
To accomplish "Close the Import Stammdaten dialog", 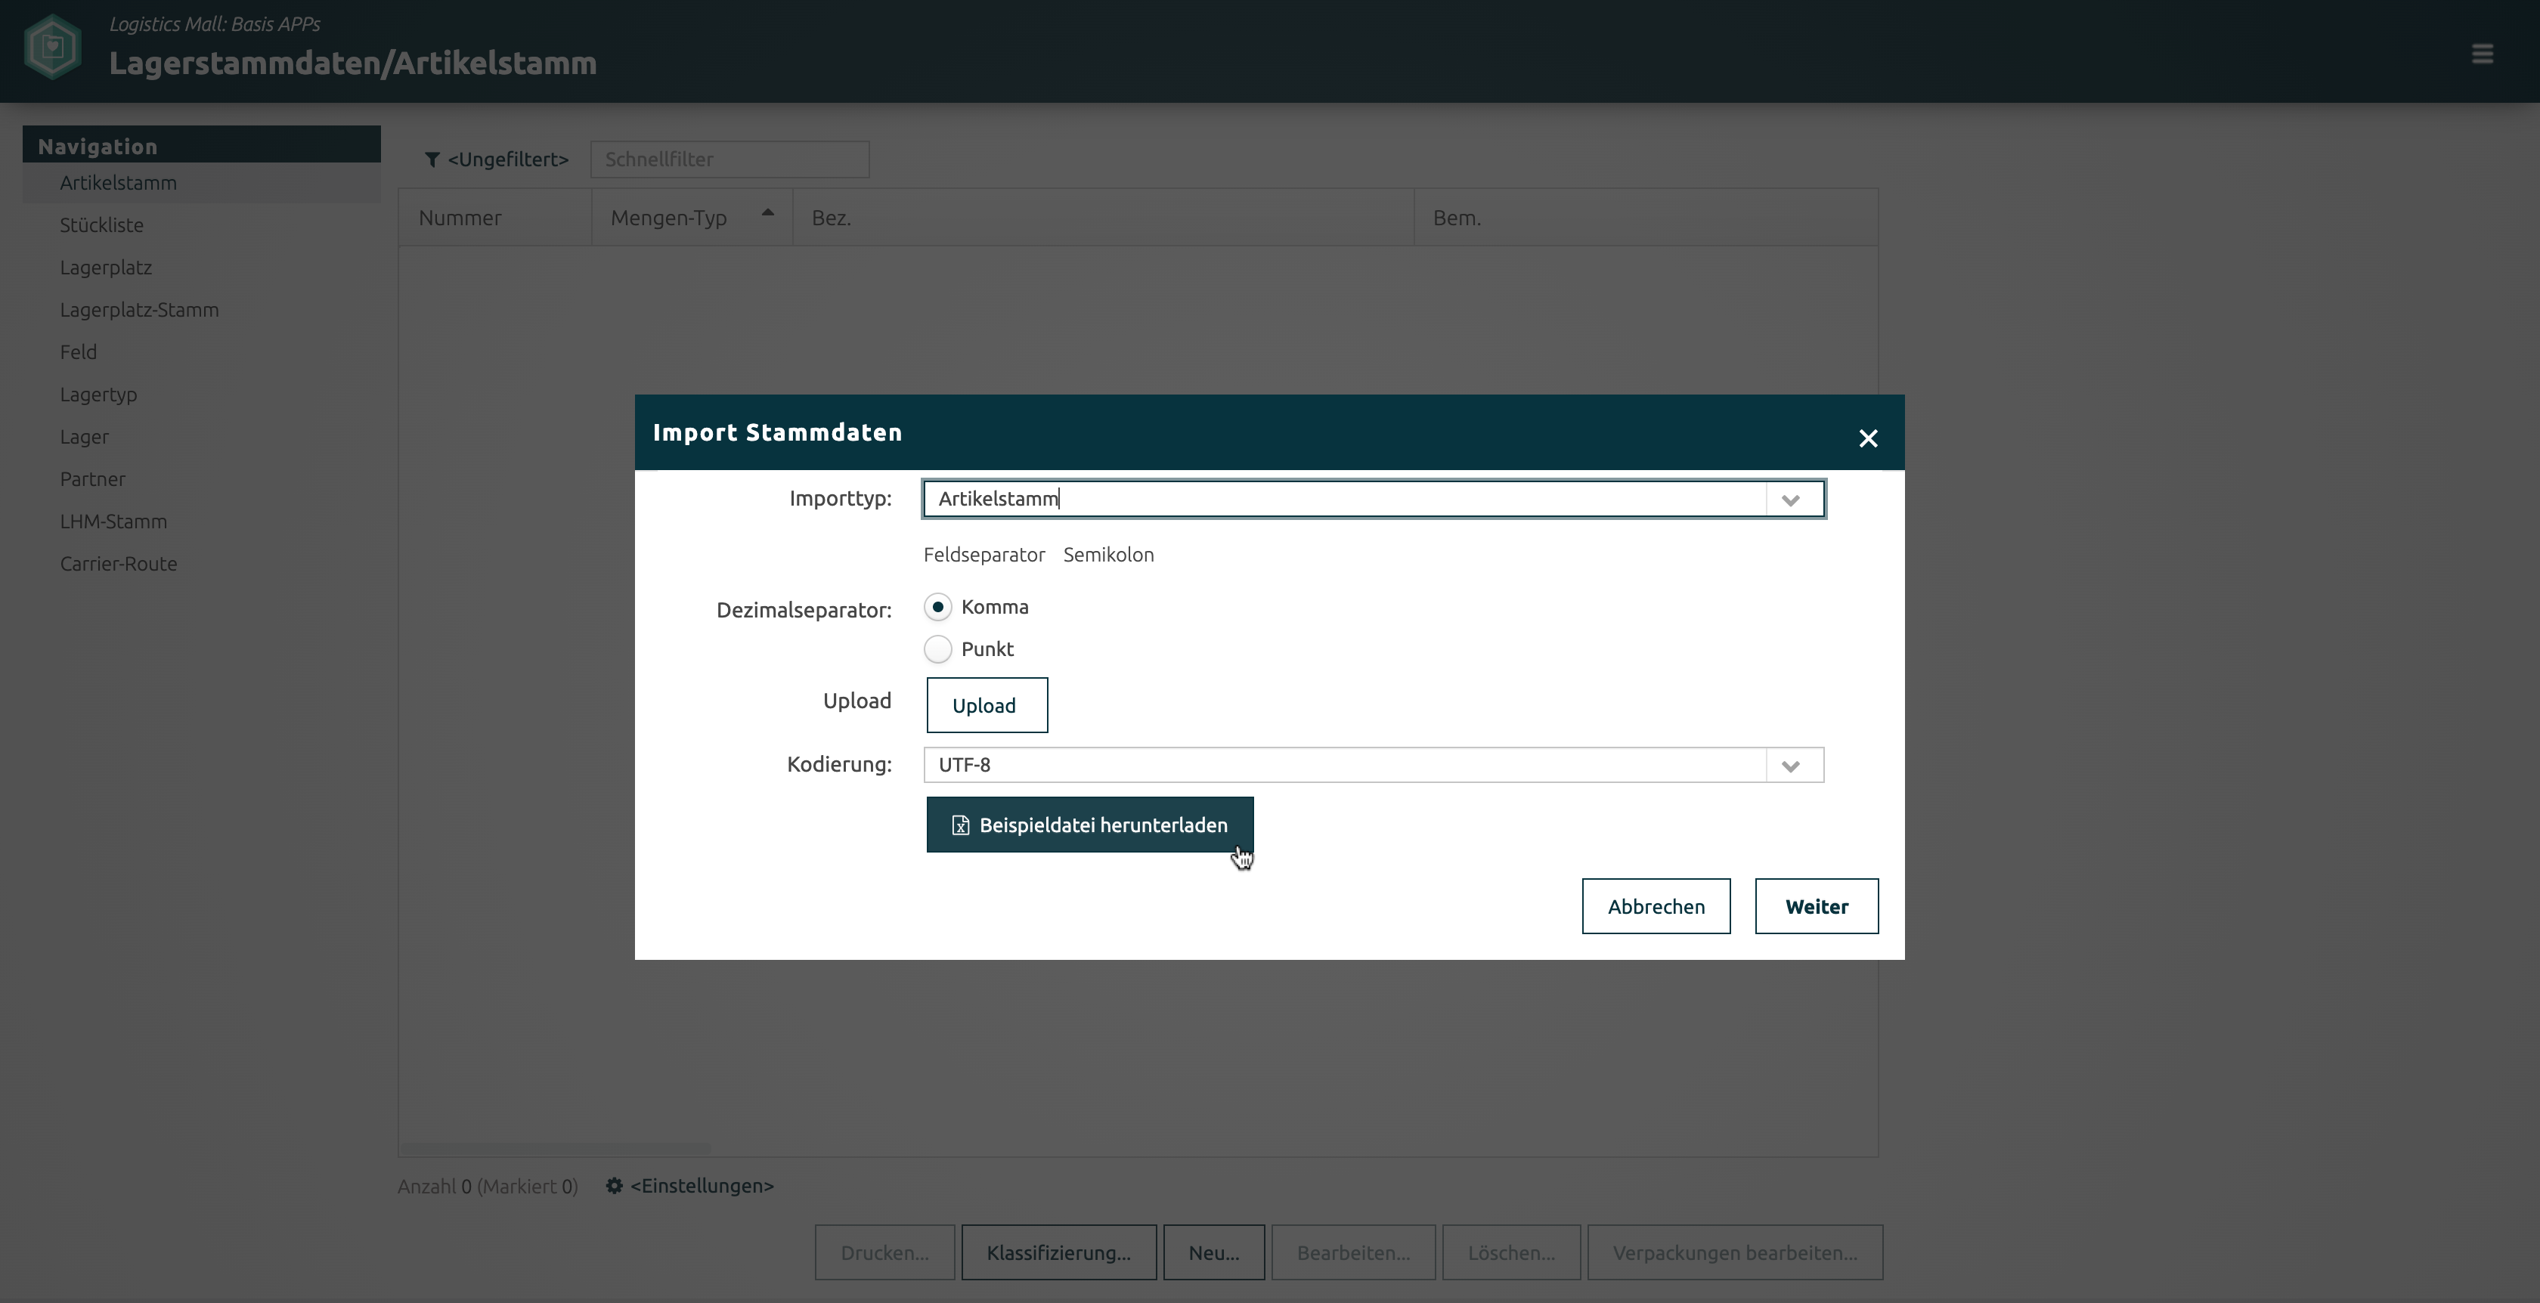I will coord(1867,438).
